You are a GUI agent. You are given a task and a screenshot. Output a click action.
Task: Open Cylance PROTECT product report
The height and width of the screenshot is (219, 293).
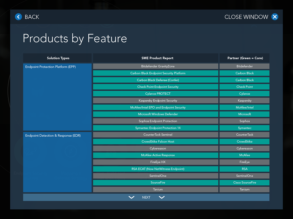156,94
